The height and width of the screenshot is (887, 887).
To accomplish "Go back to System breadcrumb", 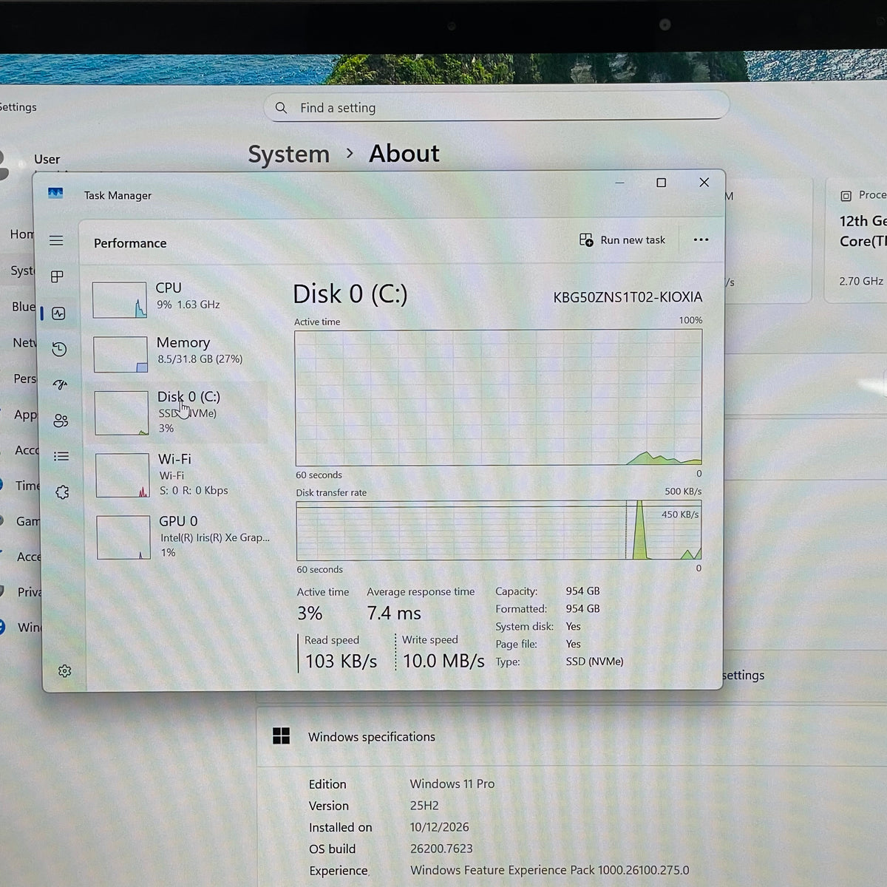I will [x=288, y=154].
